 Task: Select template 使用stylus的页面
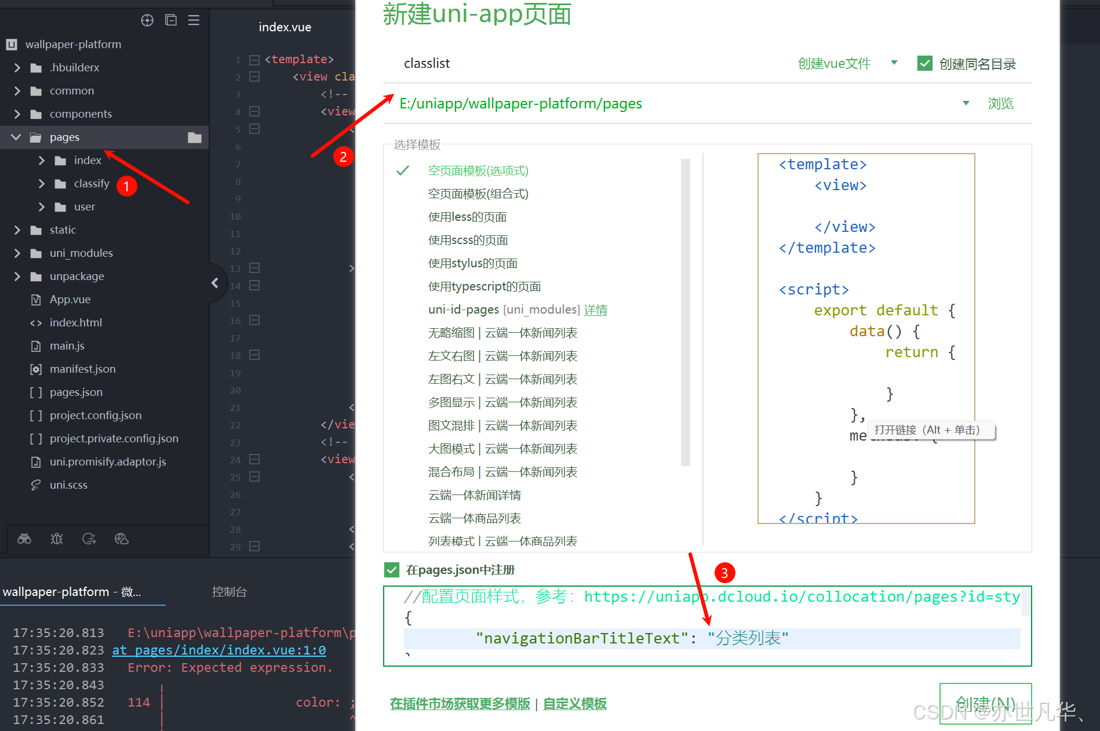(x=472, y=263)
